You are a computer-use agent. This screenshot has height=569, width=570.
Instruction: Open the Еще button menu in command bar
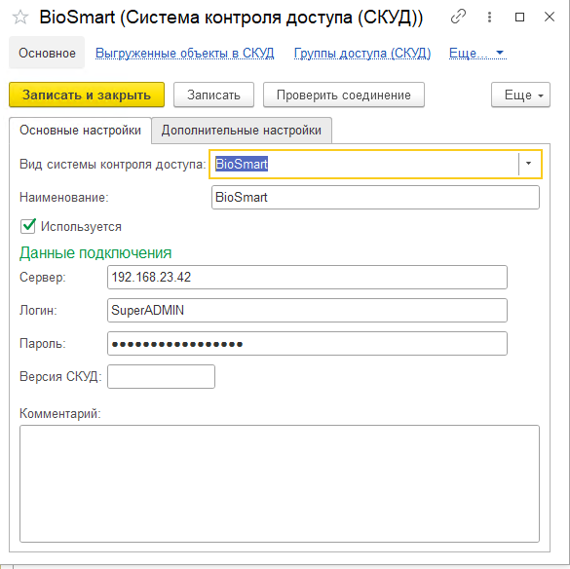pyautogui.click(x=520, y=95)
